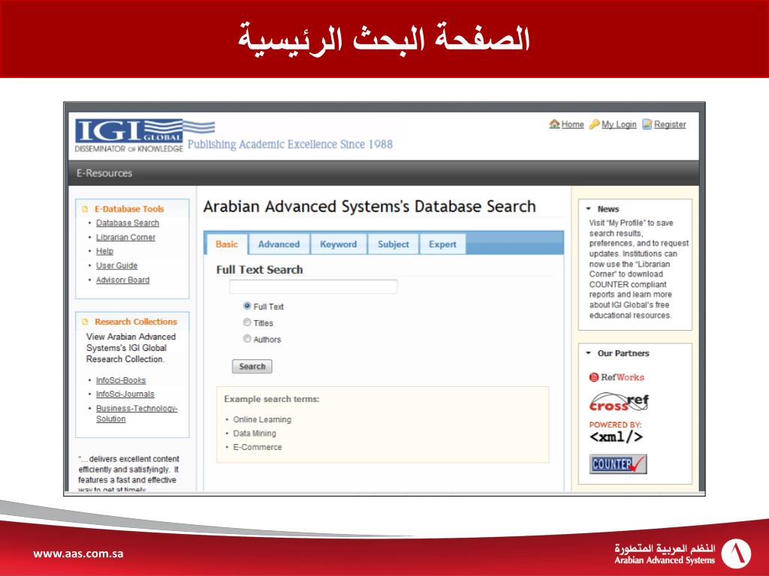Click the Register notepad icon

pyautogui.click(x=647, y=124)
